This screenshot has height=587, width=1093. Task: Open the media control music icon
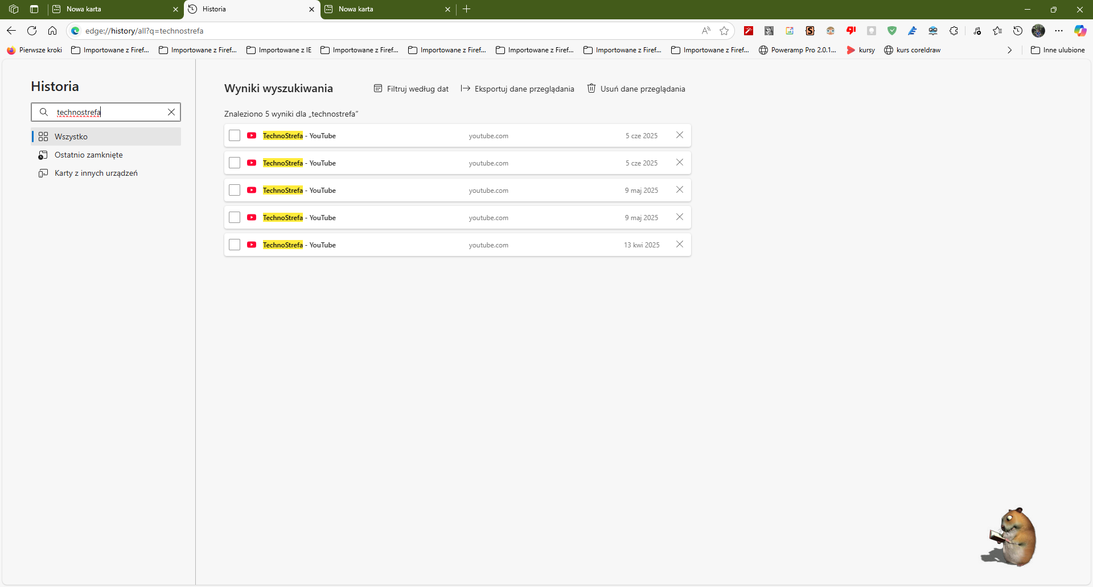(977, 31)
